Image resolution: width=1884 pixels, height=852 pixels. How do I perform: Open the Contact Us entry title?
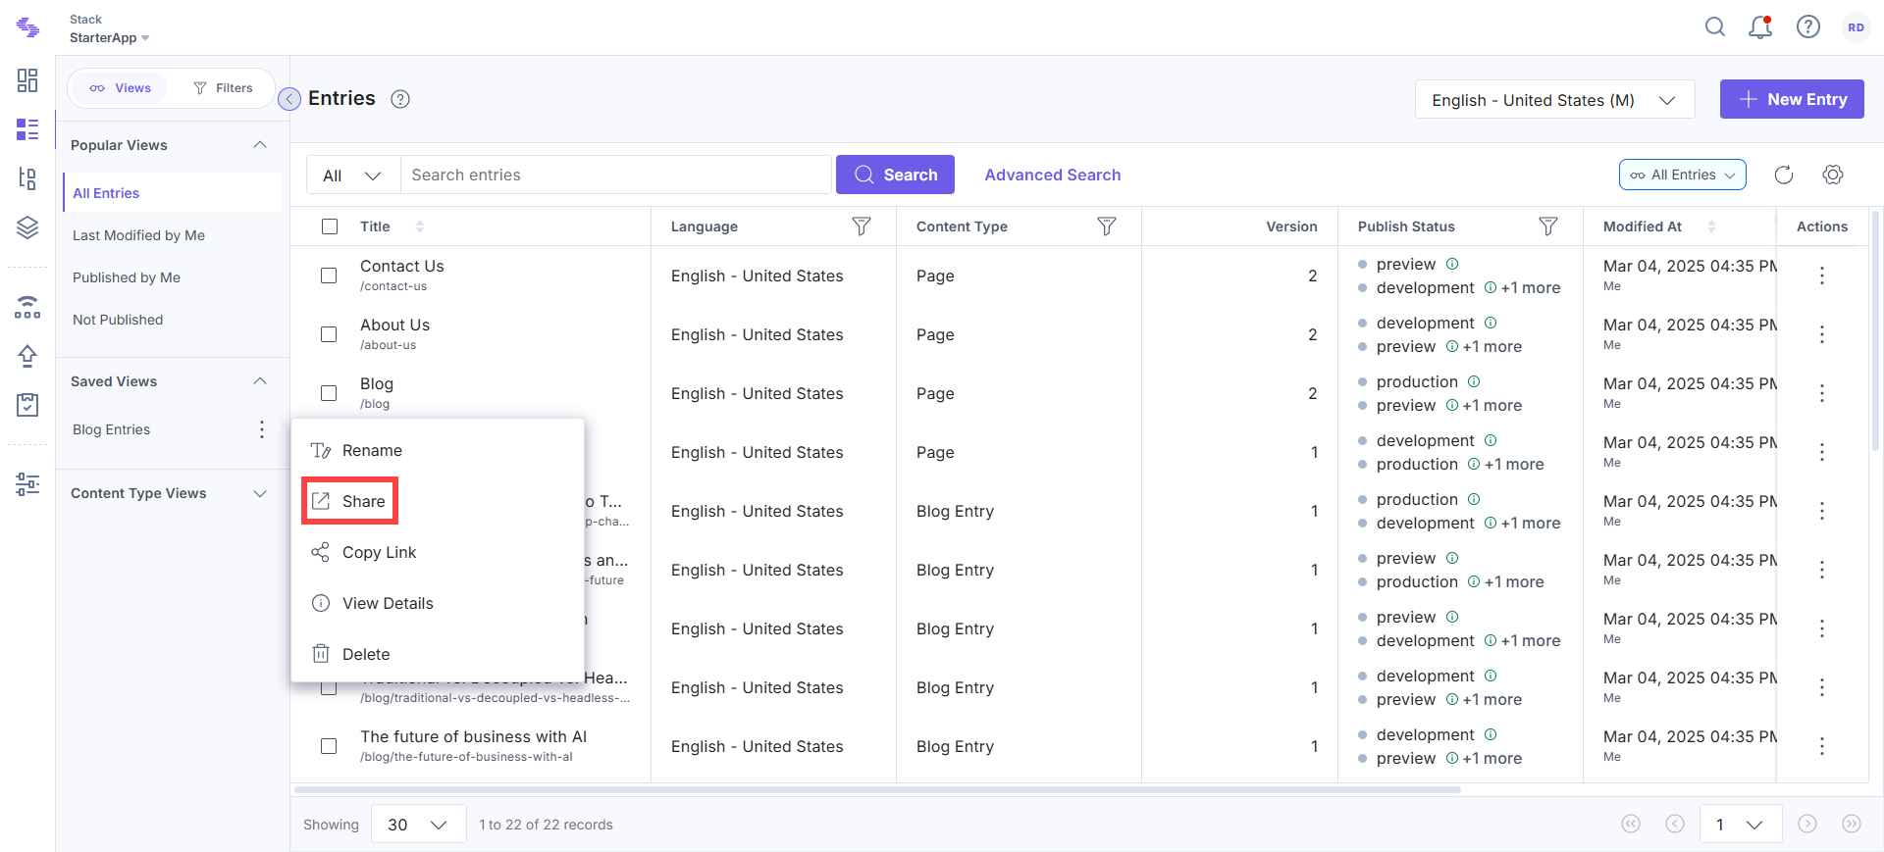pyautogui.click(x=401, y=266)
